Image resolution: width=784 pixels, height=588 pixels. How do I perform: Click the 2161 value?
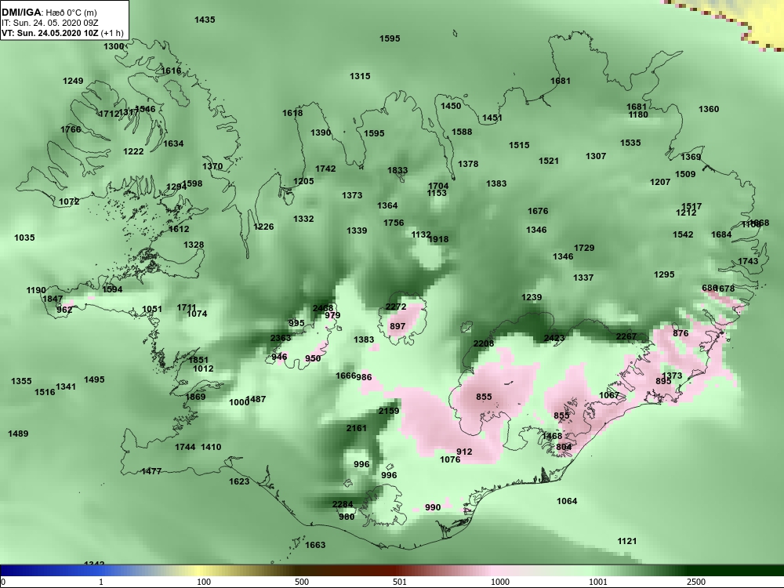pos(357,428)
